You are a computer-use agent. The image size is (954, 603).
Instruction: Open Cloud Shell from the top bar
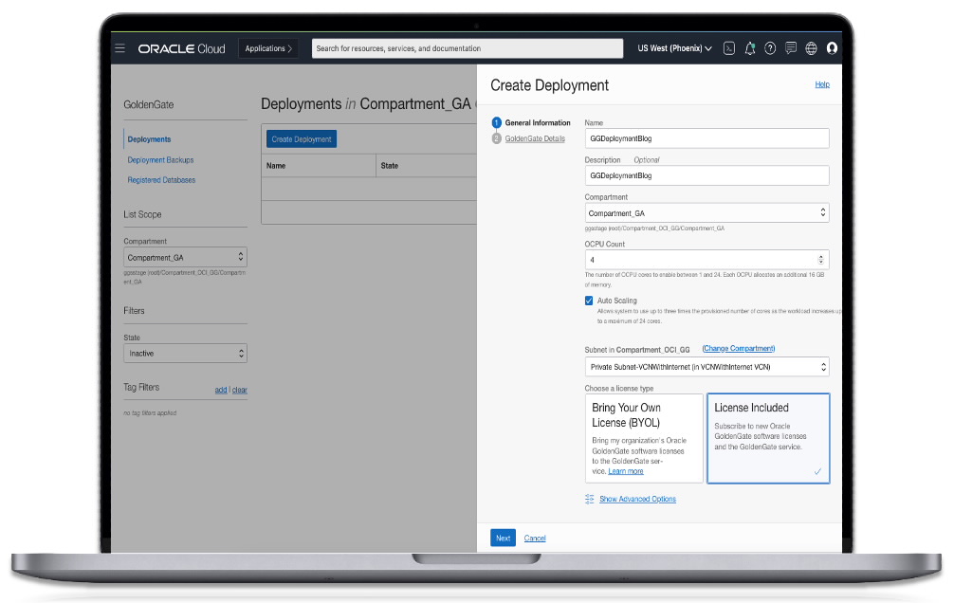(728, 47)
